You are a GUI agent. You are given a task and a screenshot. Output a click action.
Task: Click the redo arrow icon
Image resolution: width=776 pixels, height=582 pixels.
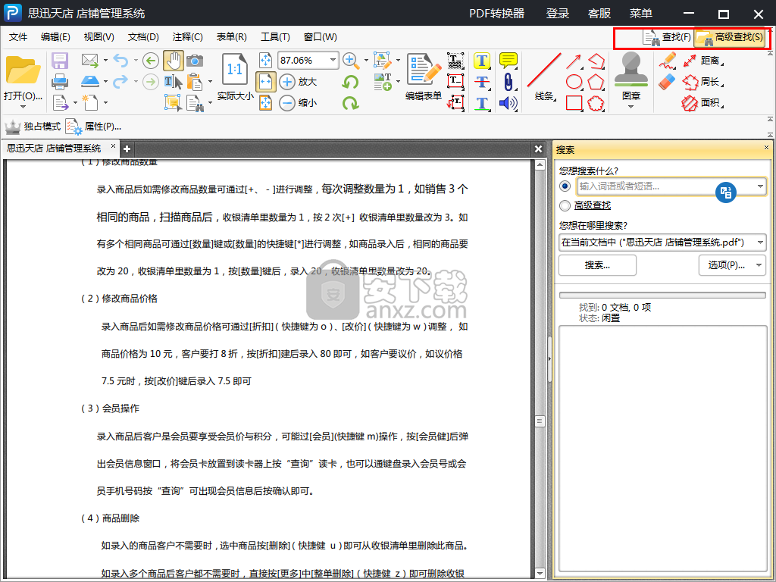tap(120, 81)
